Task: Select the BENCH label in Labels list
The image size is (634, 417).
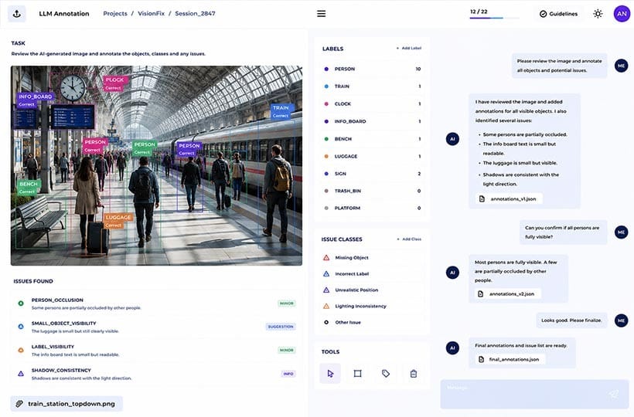Action: [x=372, y=139]
